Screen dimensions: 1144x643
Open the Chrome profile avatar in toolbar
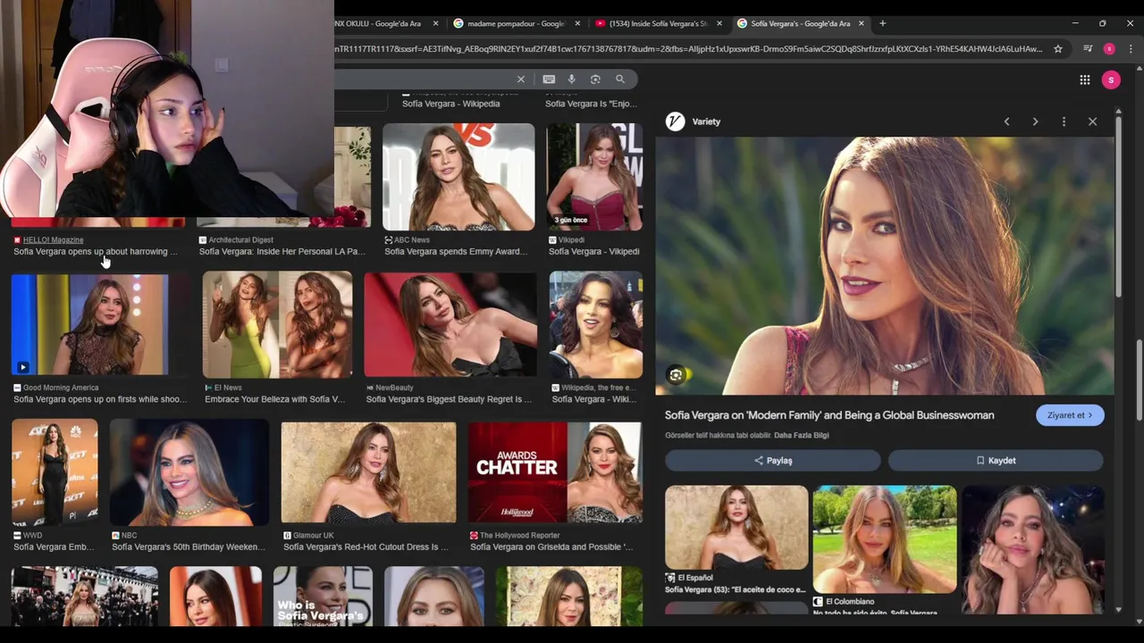pyautogui.click(x=1109, y=49)
